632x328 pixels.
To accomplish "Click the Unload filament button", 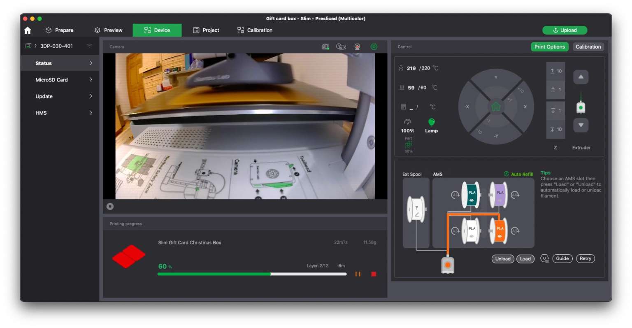I will pos(502,259).
